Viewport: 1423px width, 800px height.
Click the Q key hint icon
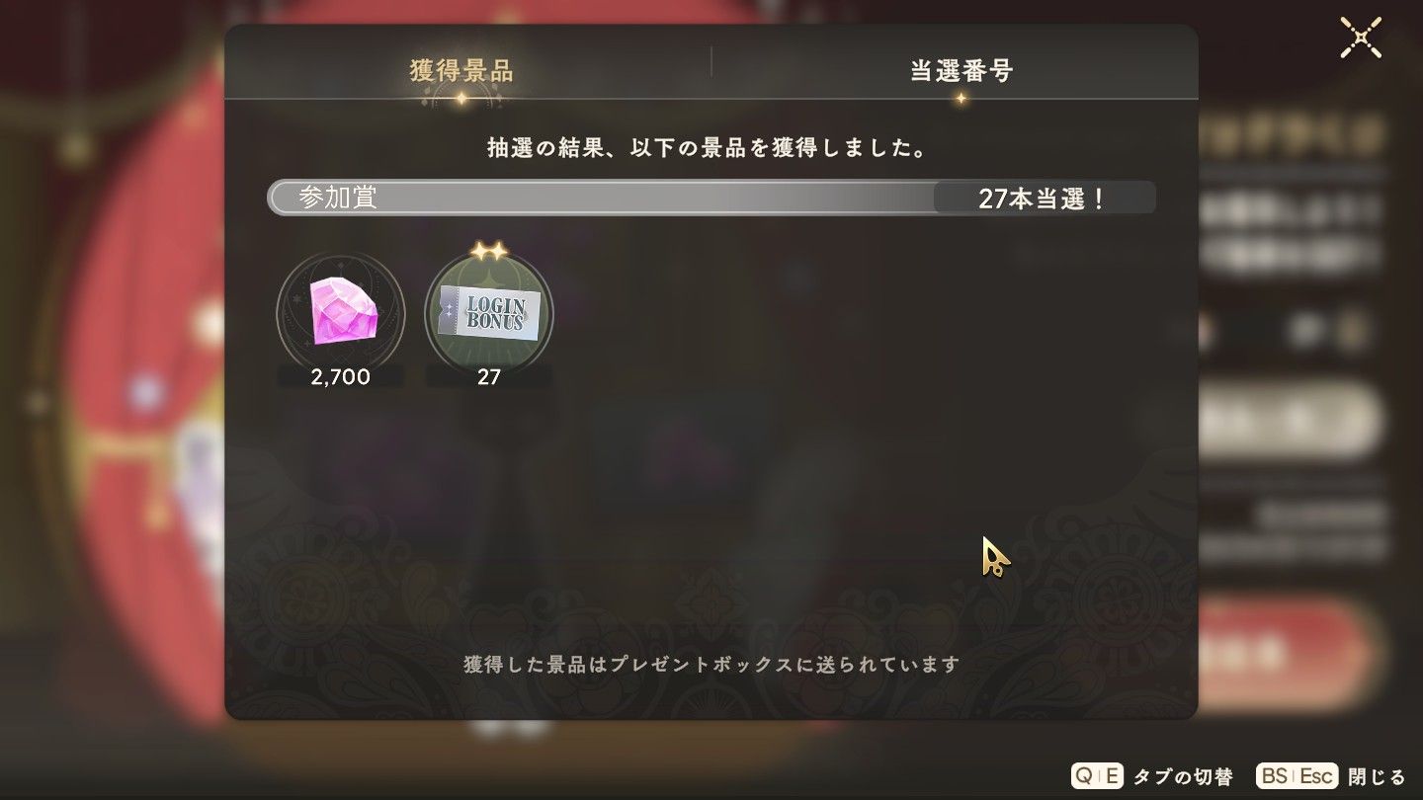coord(1084,775)
